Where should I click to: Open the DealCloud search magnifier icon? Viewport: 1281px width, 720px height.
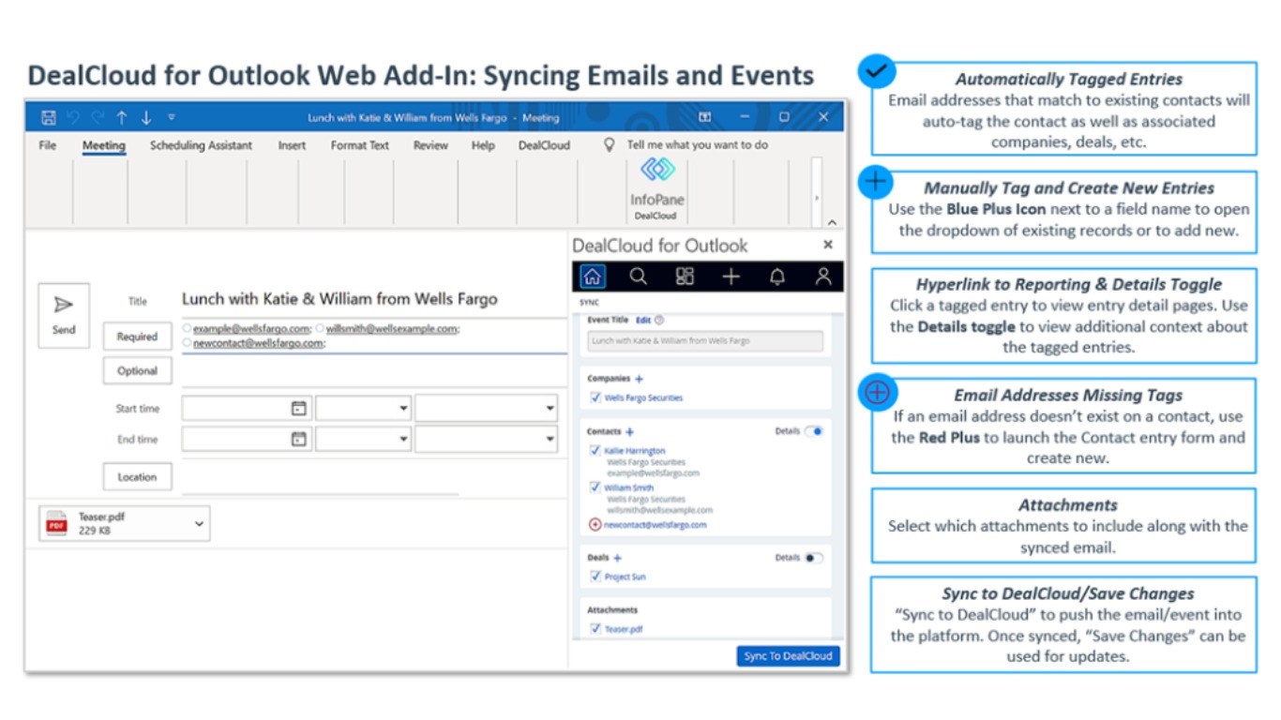pyautogui.click(x=638, y=277)
